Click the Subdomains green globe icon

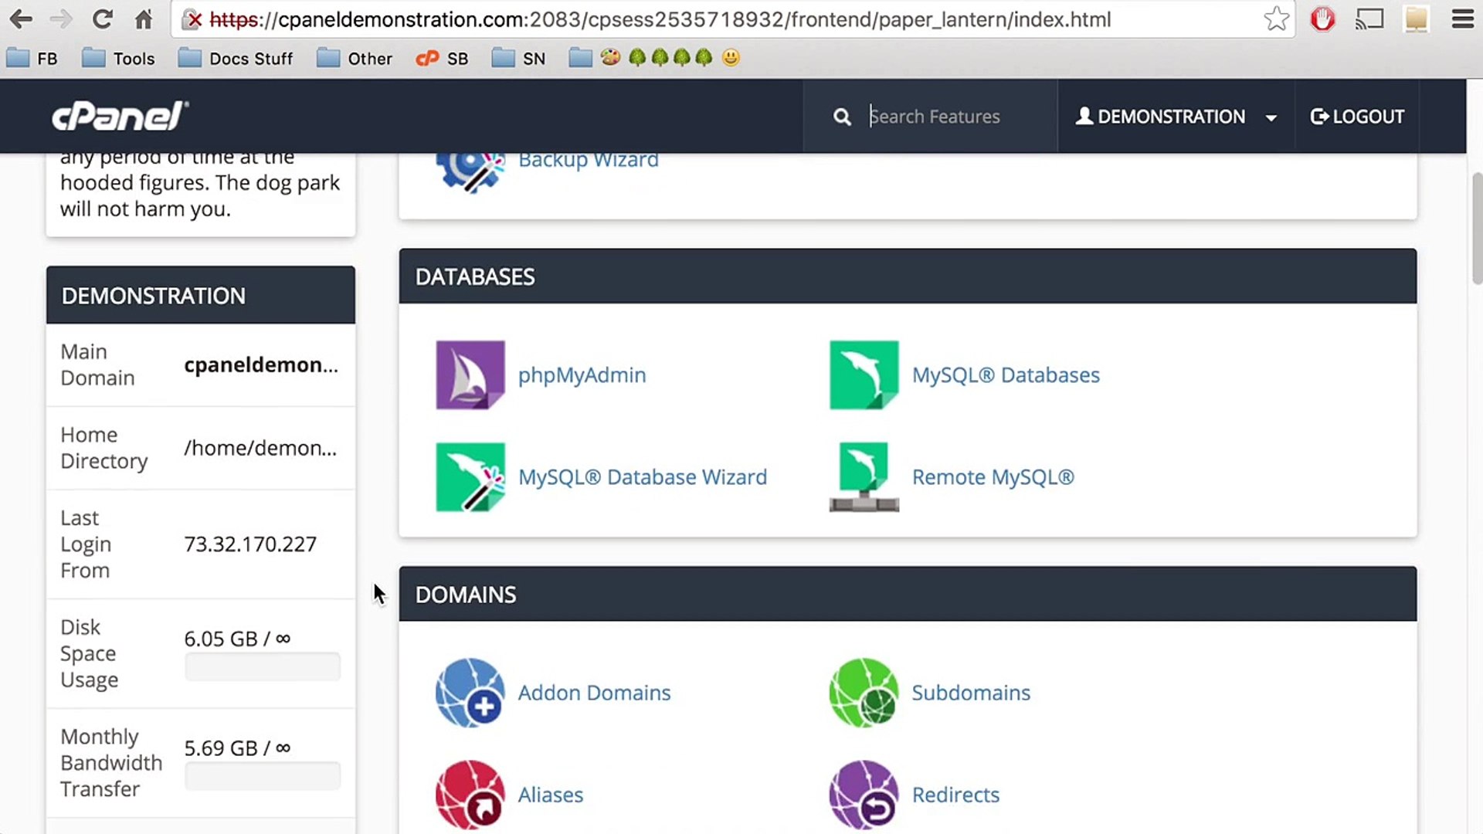tap(864, 693)
